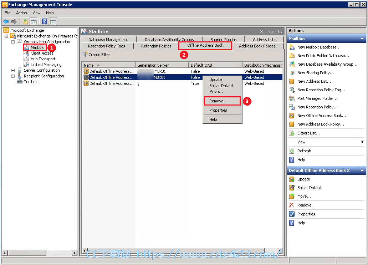The image size is (368, 265).
Task: Click the Back arrow toolbar icon
Action: coord(6,22)
